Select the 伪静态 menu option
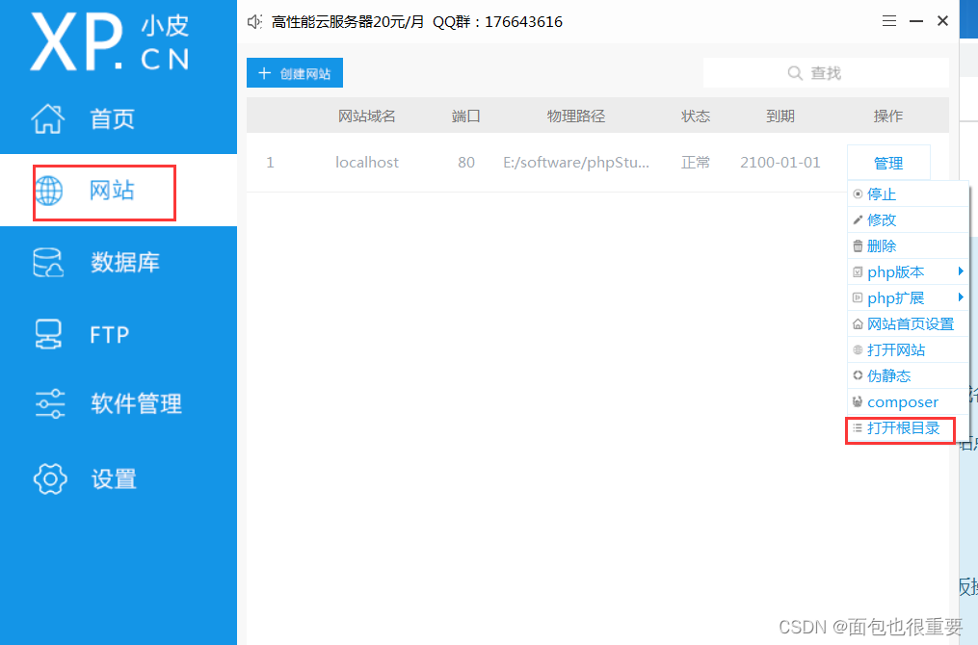978x645 pixels. tap(887, 376)
